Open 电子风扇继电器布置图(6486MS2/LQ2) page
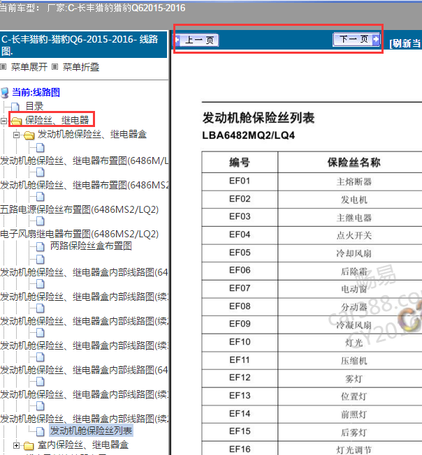The height and width of the screenshot is (455, 422). (79, 234)
